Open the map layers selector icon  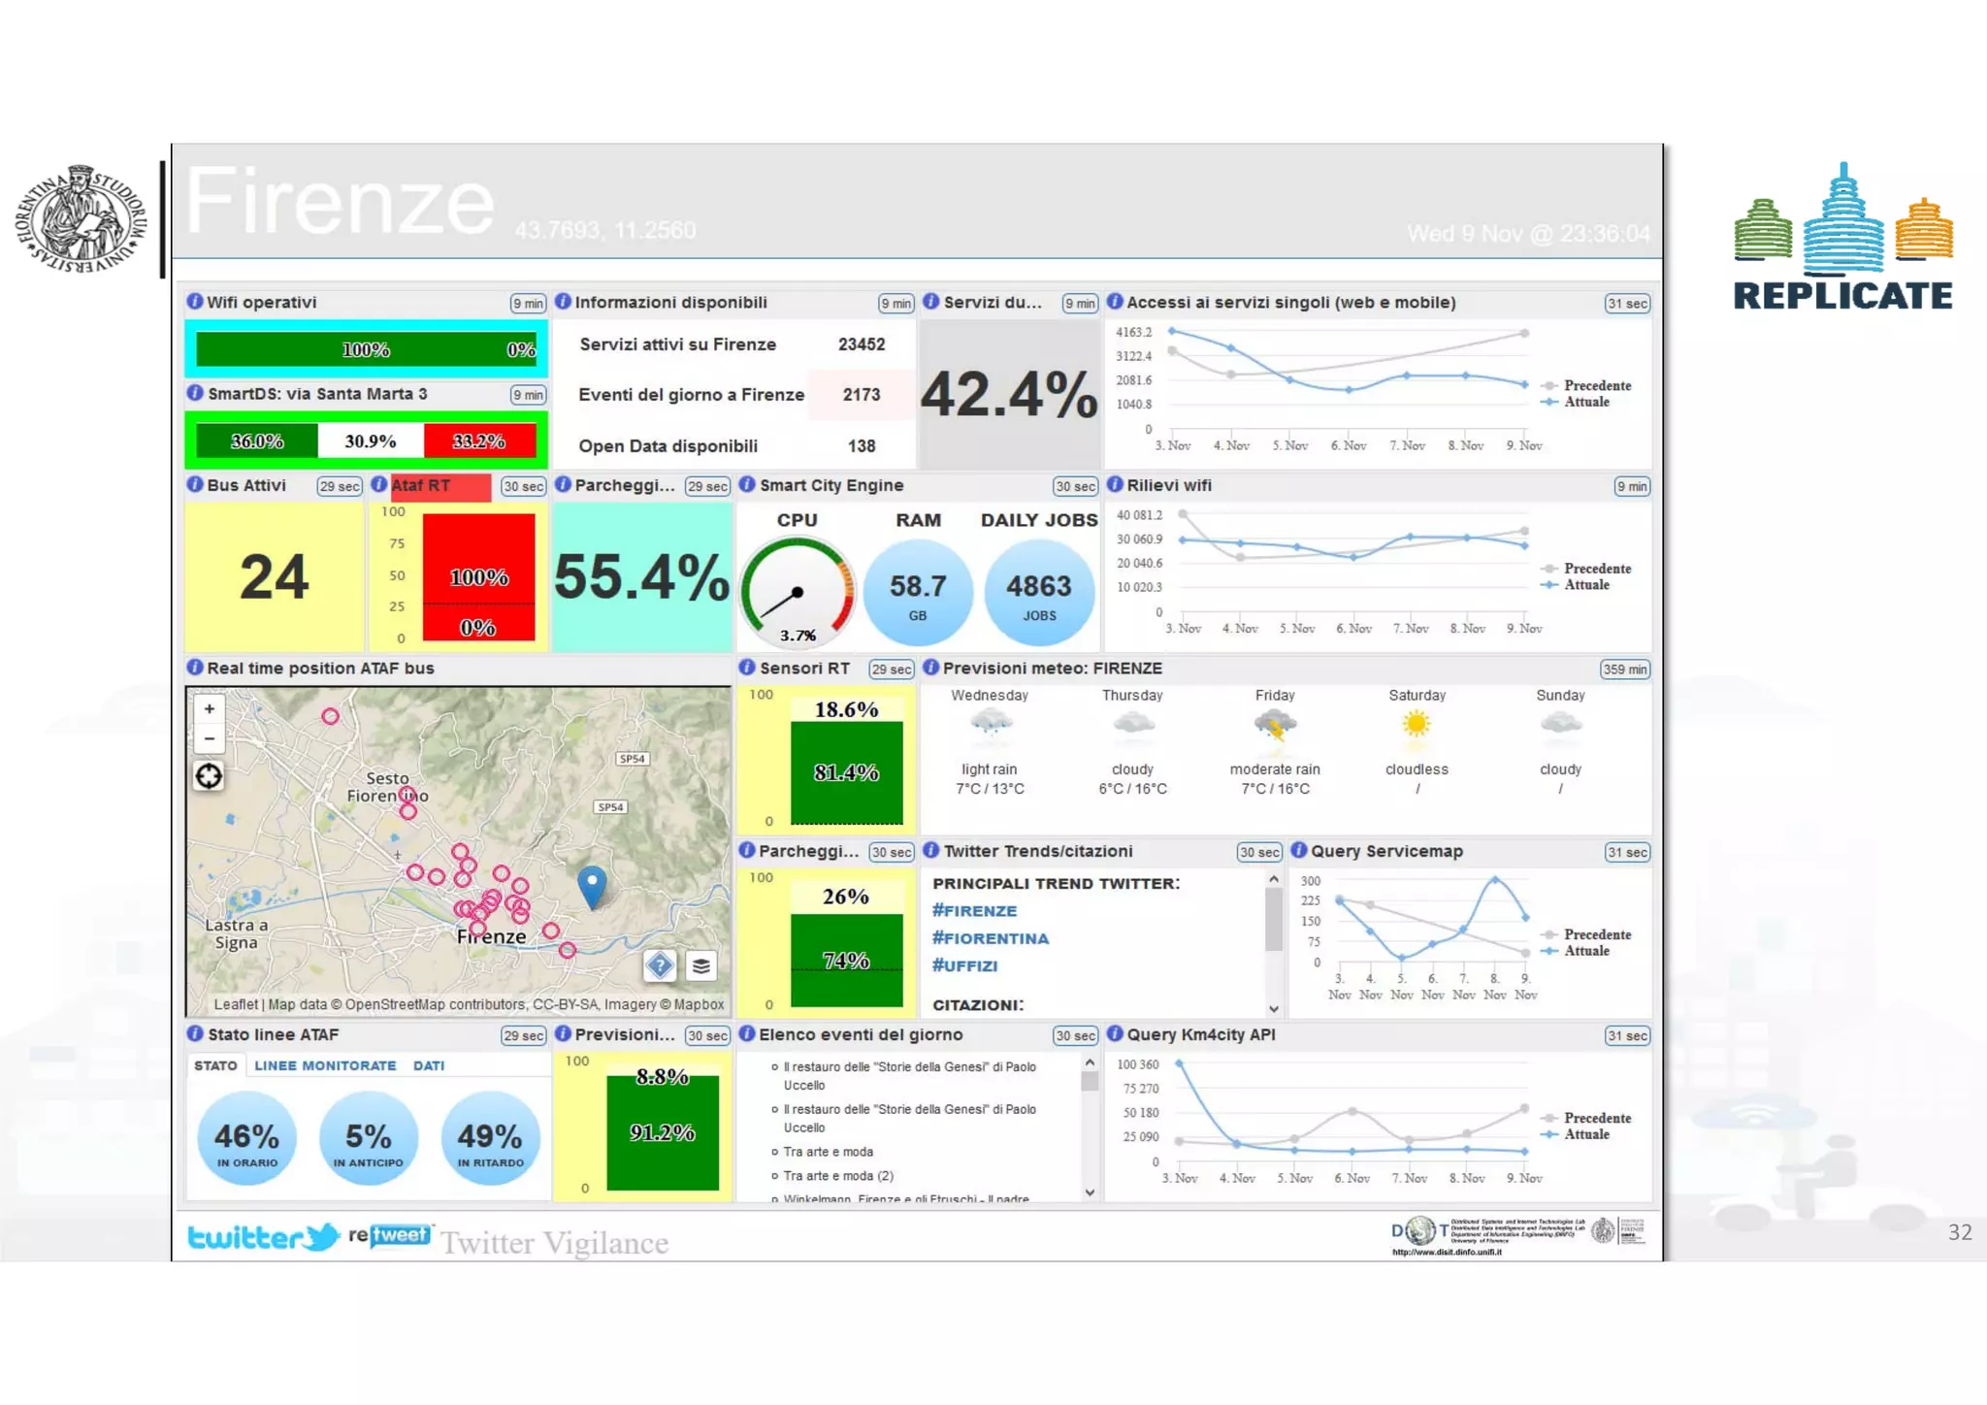click(700, 965)
